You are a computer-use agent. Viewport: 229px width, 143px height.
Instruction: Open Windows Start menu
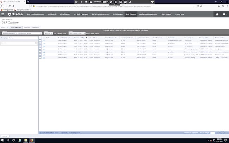(2, 141)
